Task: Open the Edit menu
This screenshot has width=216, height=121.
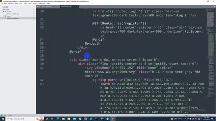Action: point(5,4)
